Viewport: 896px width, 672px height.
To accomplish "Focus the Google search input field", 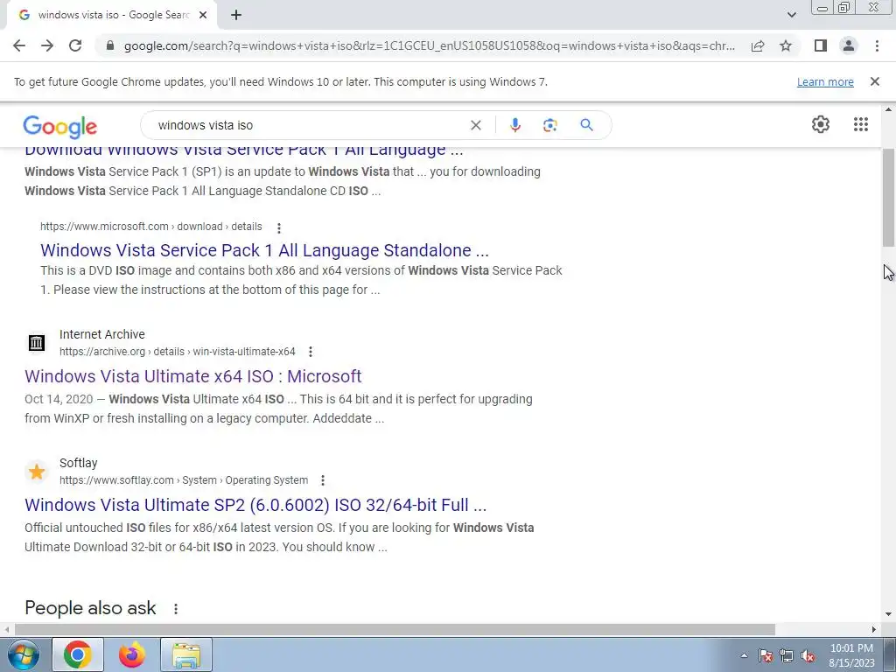I will (x=309, y=125).
